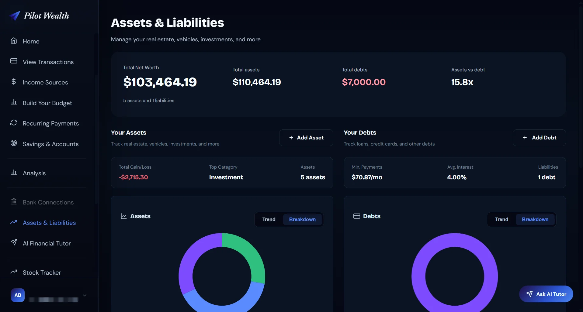Click the AB user avatar
This screenshot has width=583, height=312.
(x=18, y=295)
